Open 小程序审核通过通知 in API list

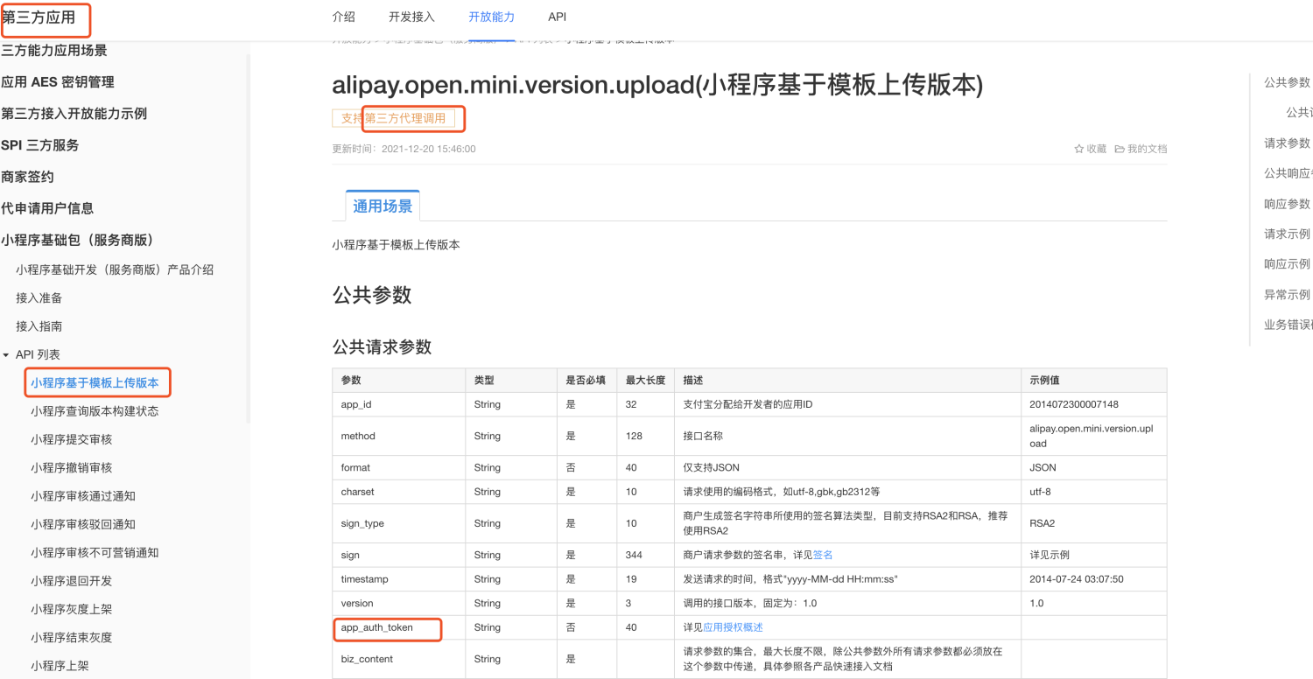click(x=83, y=496)
